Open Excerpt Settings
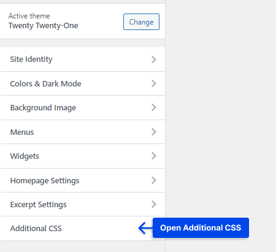 [x=82, y=204]
